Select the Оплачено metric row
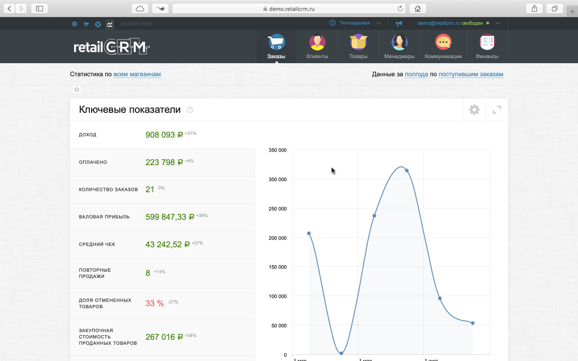Viewport: 578px width, 361px height. pos(162,162)
